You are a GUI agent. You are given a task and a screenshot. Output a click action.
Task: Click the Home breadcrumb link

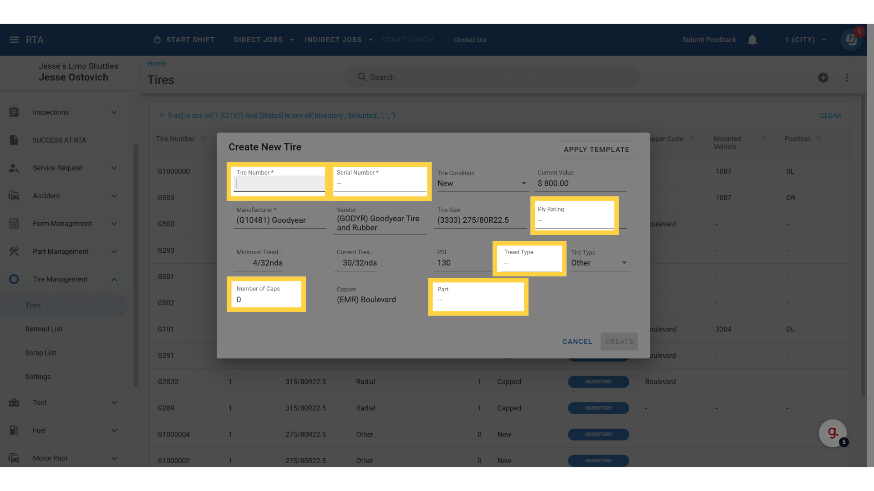(x=156, y=64)
